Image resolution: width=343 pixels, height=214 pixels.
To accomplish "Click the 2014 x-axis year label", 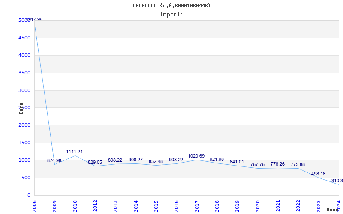I will tap(136, 206).
